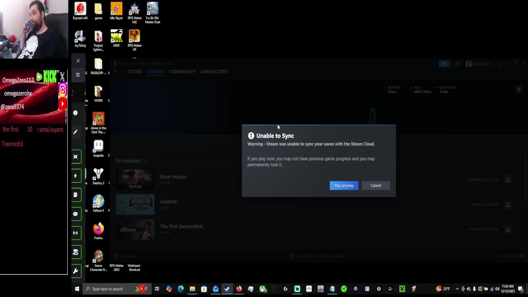Close the streaming sidebar panel

pos(78,61)
